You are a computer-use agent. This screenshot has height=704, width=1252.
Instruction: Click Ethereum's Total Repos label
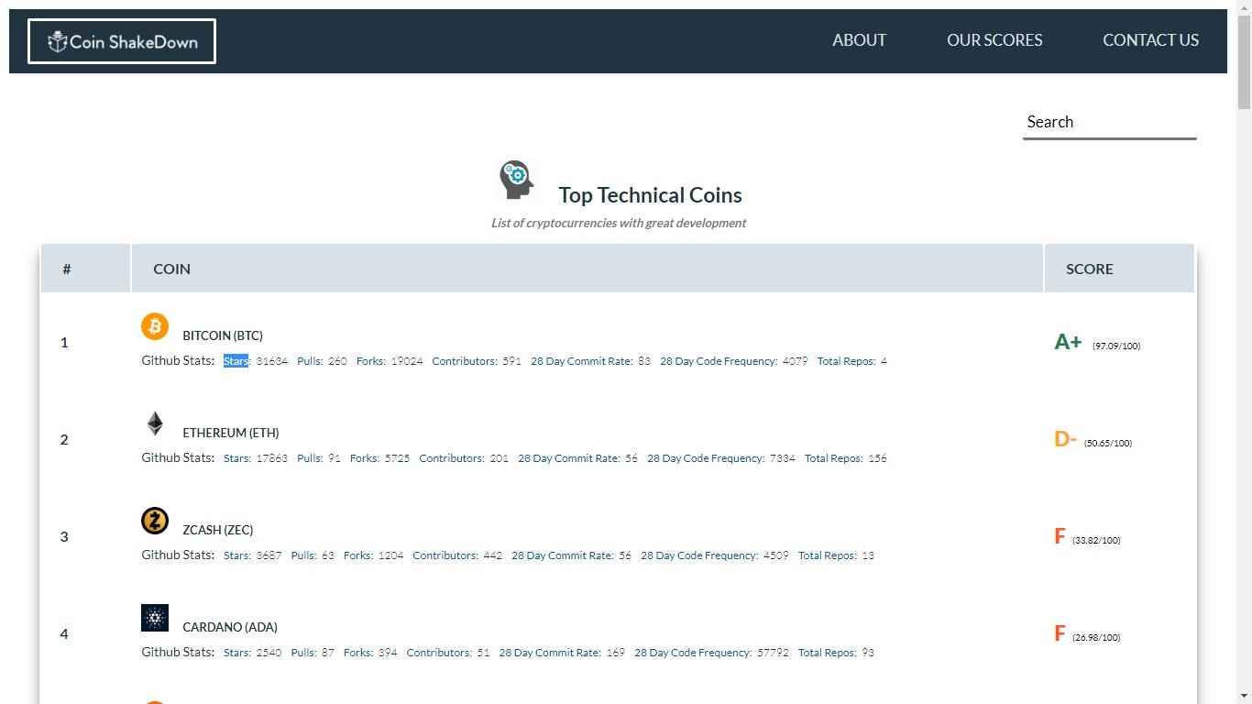click(x=834, y=458)
